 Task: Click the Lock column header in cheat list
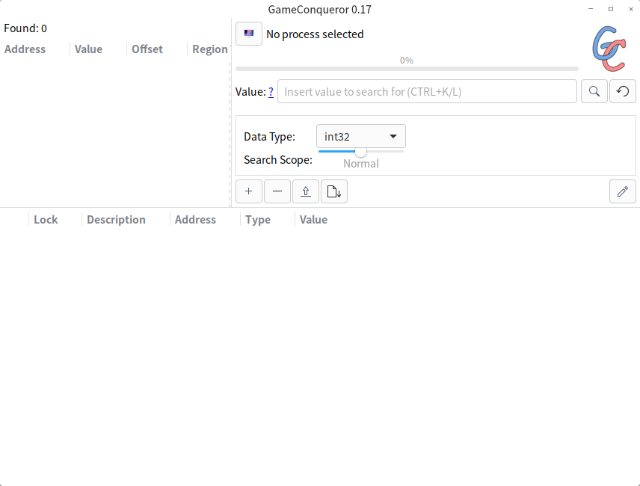coord(46,220)
